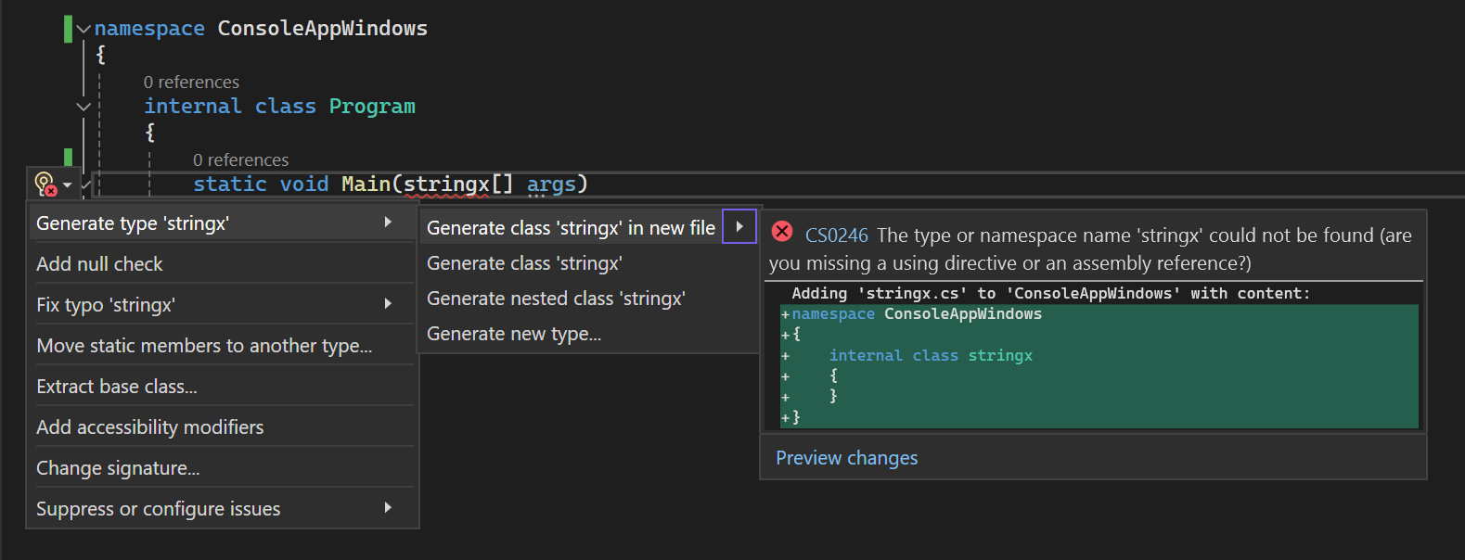This screenshot has width=1465, height=560.
Task: Select Generate class 'stringx' option
Action: click(x=524, y=263)
